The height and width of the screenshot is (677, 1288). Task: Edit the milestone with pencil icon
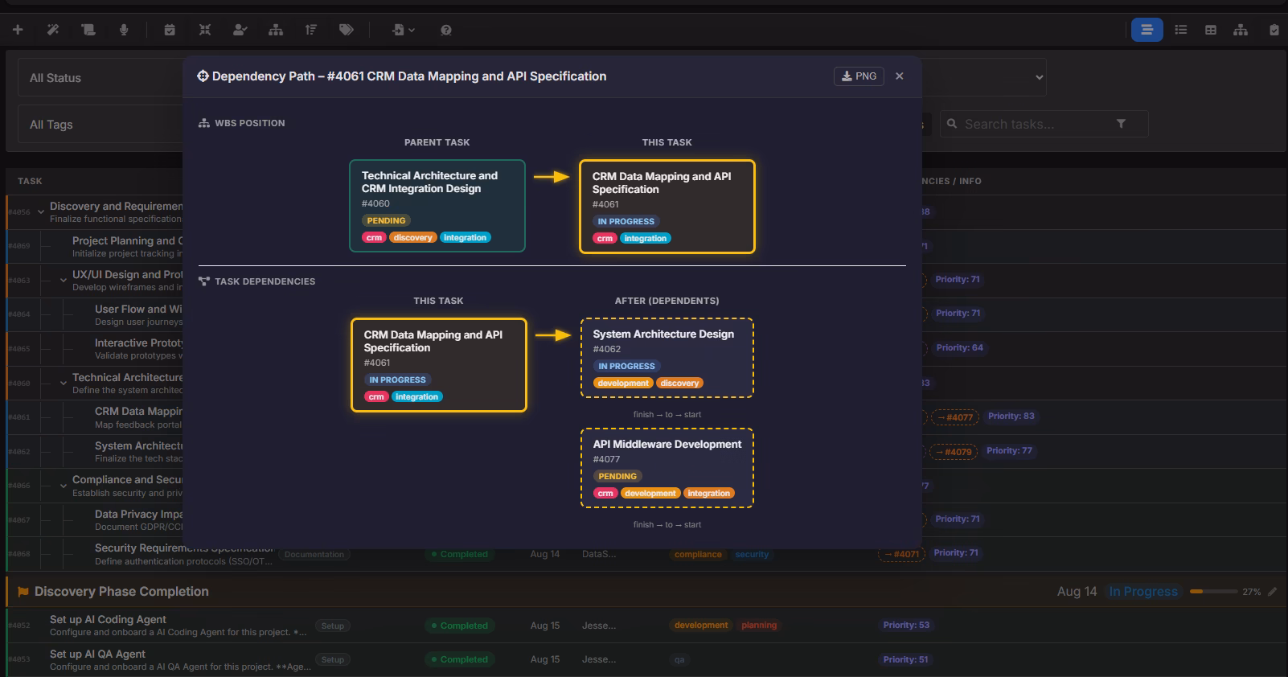[x=1273, y=592]
